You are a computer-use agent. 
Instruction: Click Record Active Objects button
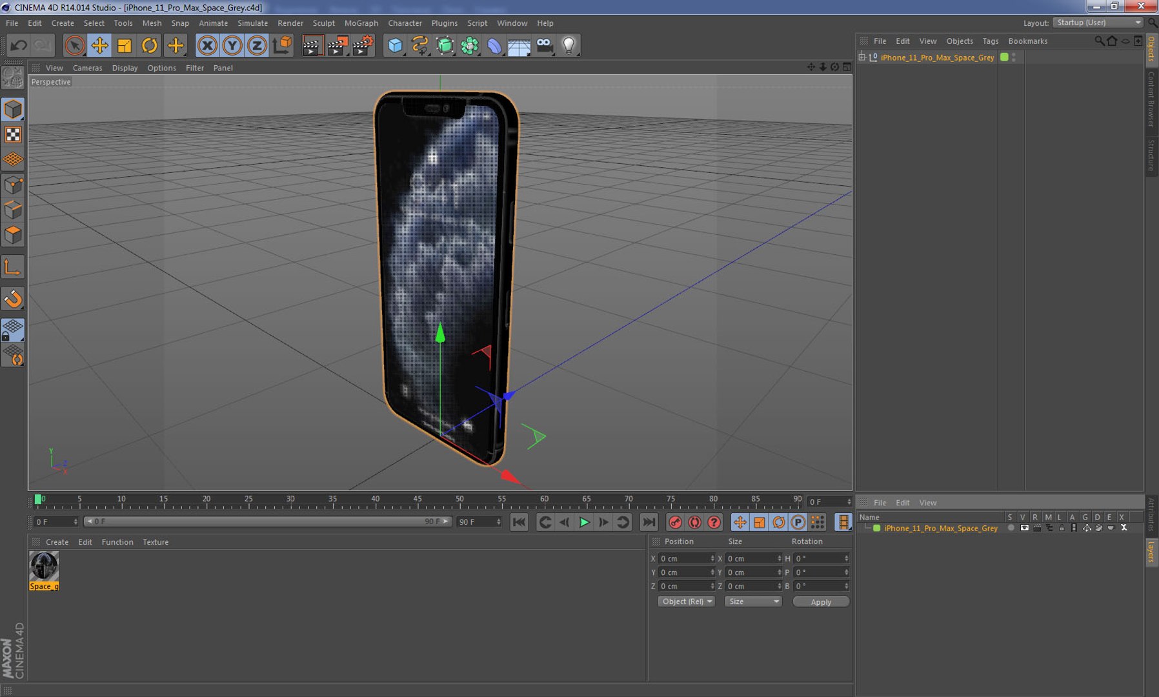tap(675, 522)
